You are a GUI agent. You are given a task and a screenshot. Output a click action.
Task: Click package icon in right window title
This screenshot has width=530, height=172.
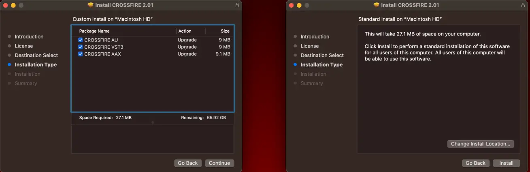tap(377, 5)
